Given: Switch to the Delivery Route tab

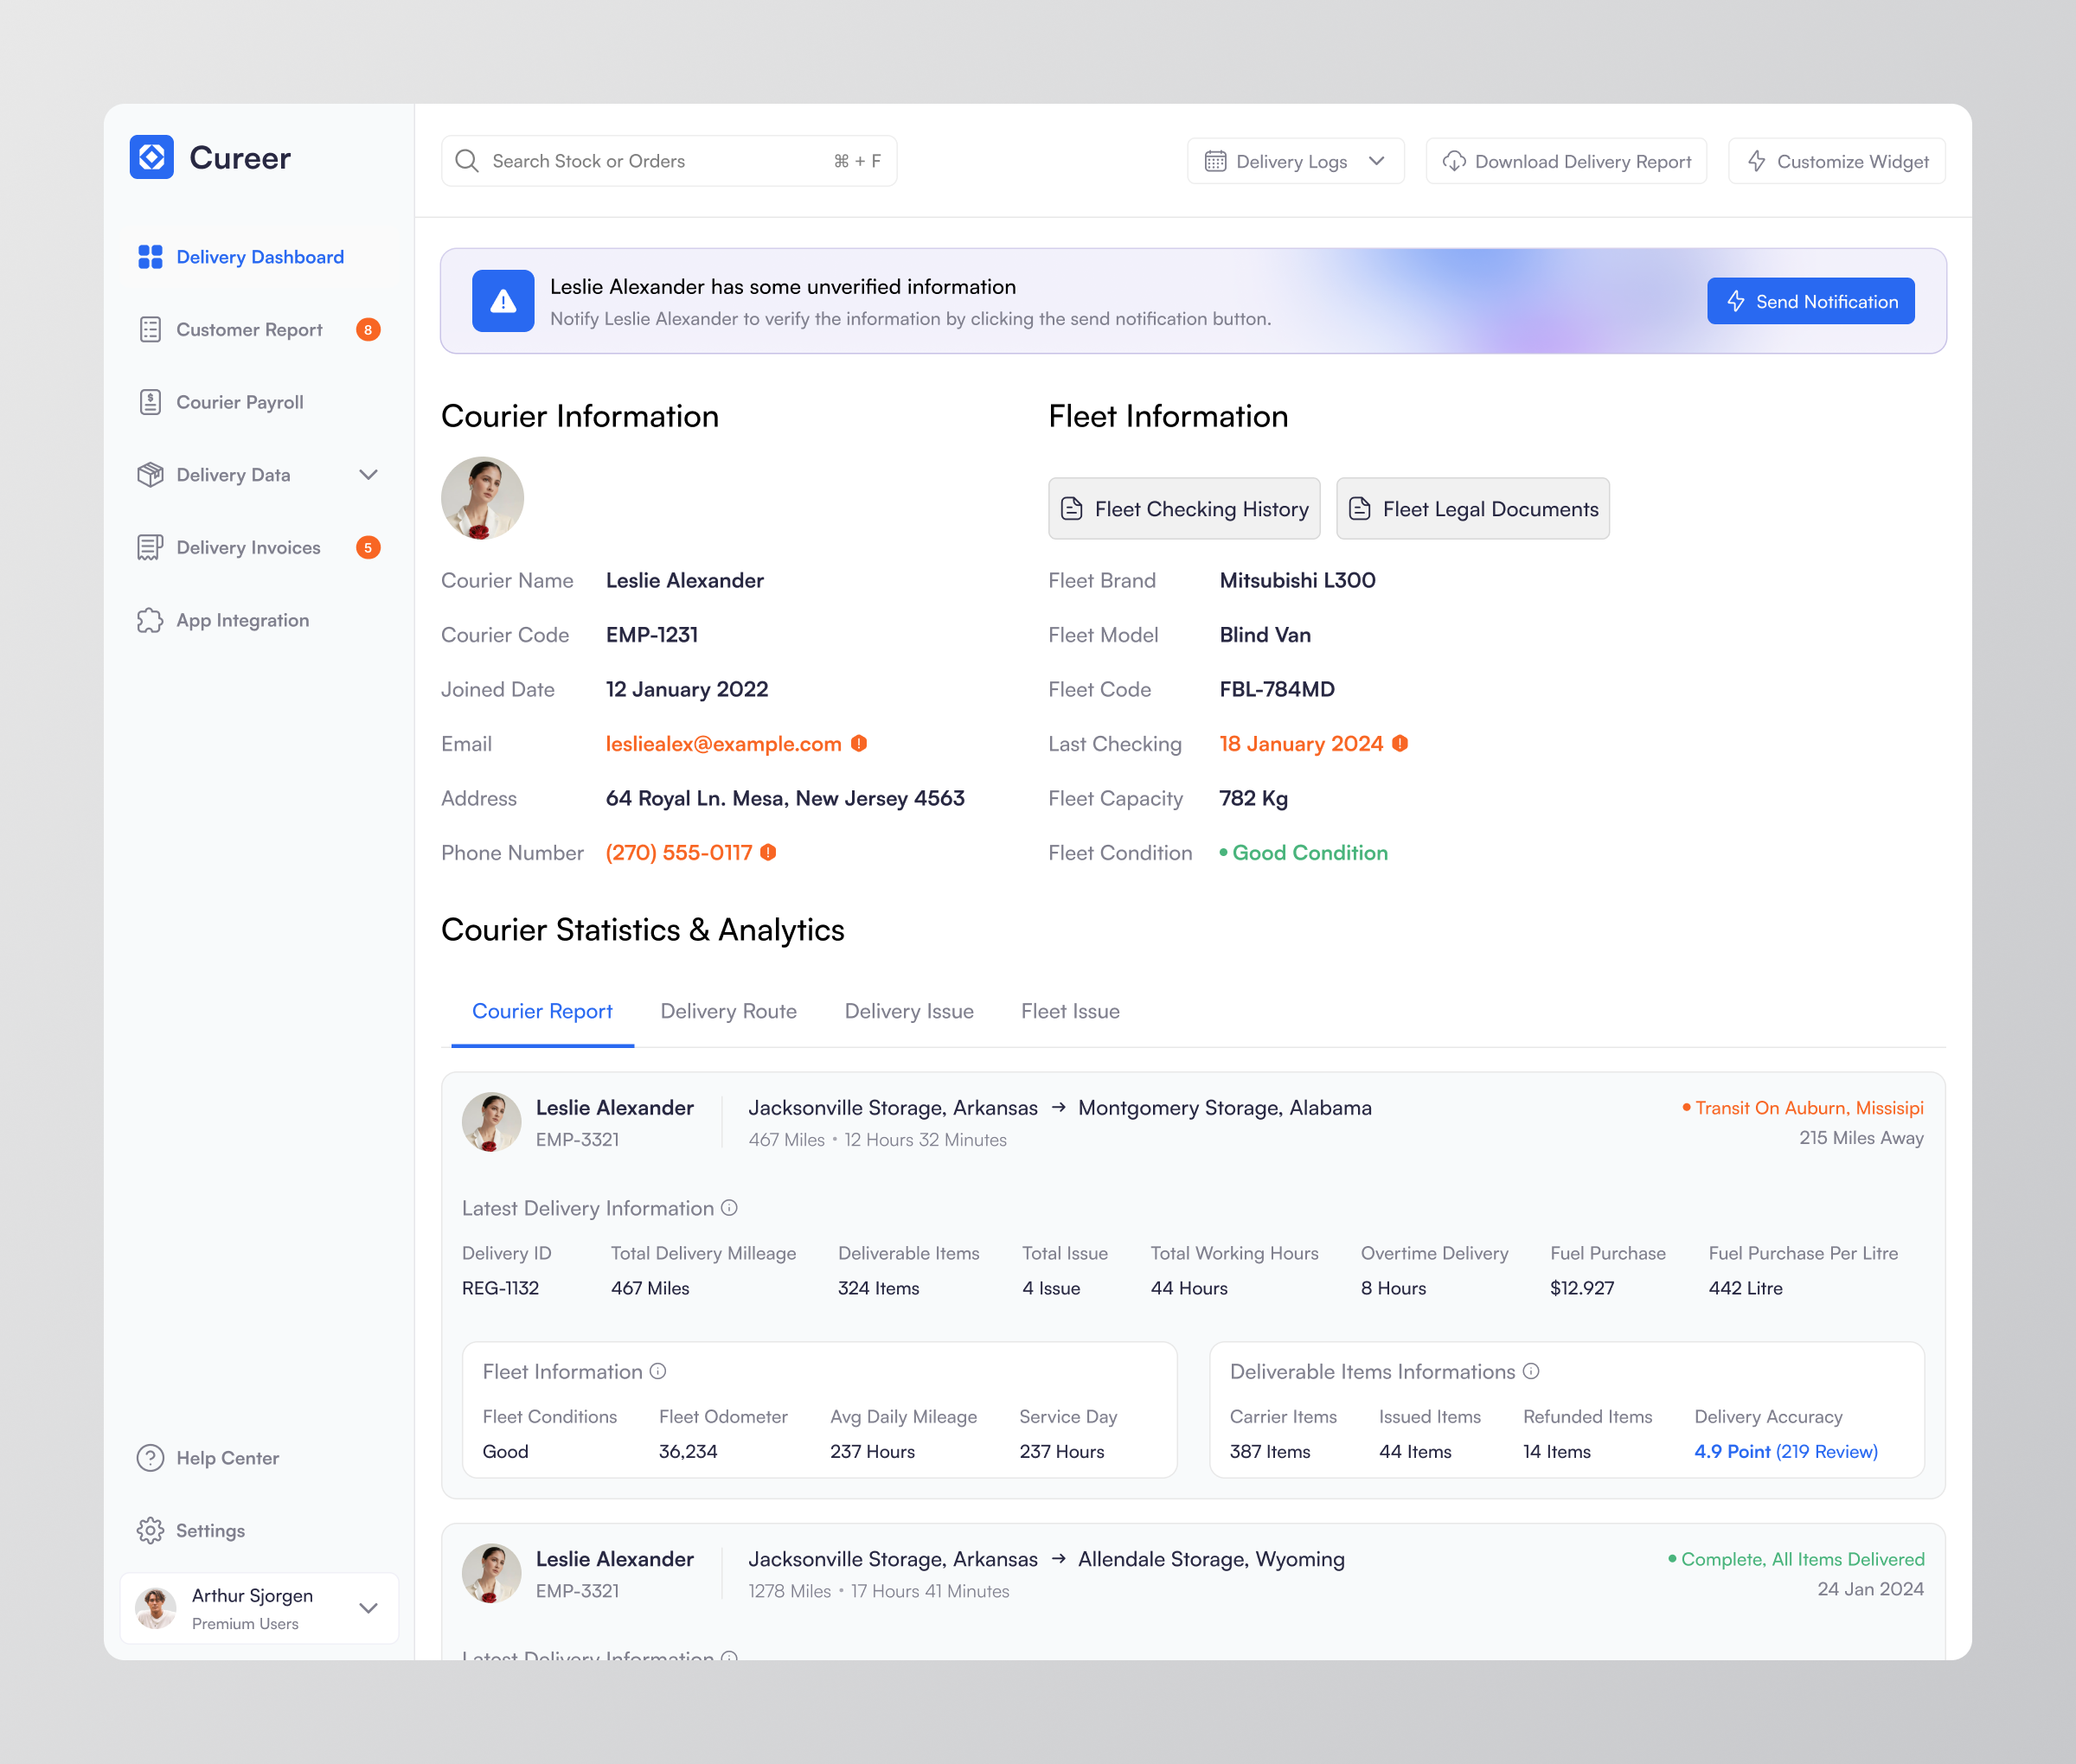Looking at the screenshot, I should tap(727, 1010).
